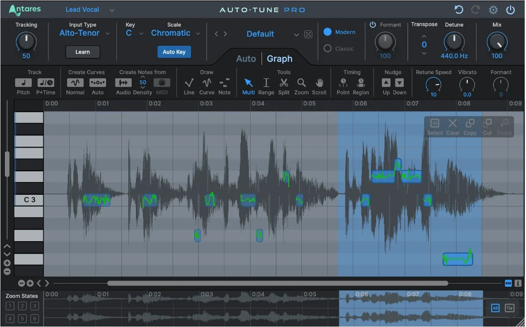Click the Auto Key button
This screenshot has width=526, height=327.
click(x=174, y=52)
